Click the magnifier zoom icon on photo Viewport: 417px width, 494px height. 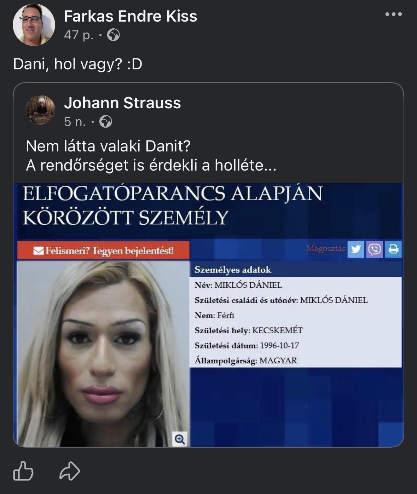[x=180, y=440]
